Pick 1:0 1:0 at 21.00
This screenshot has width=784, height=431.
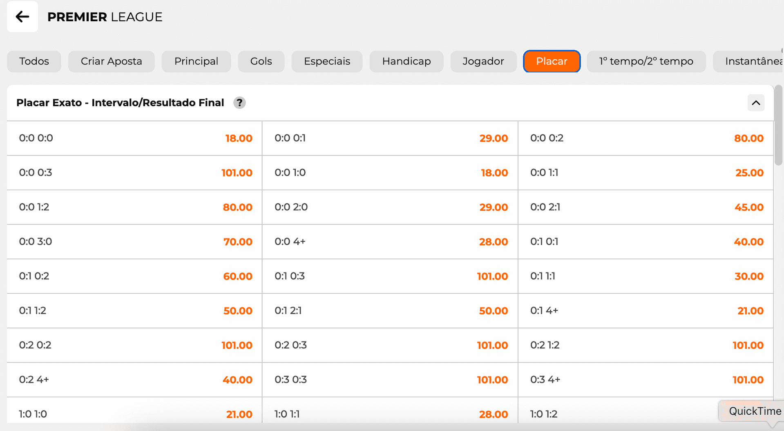click(134, 410)
